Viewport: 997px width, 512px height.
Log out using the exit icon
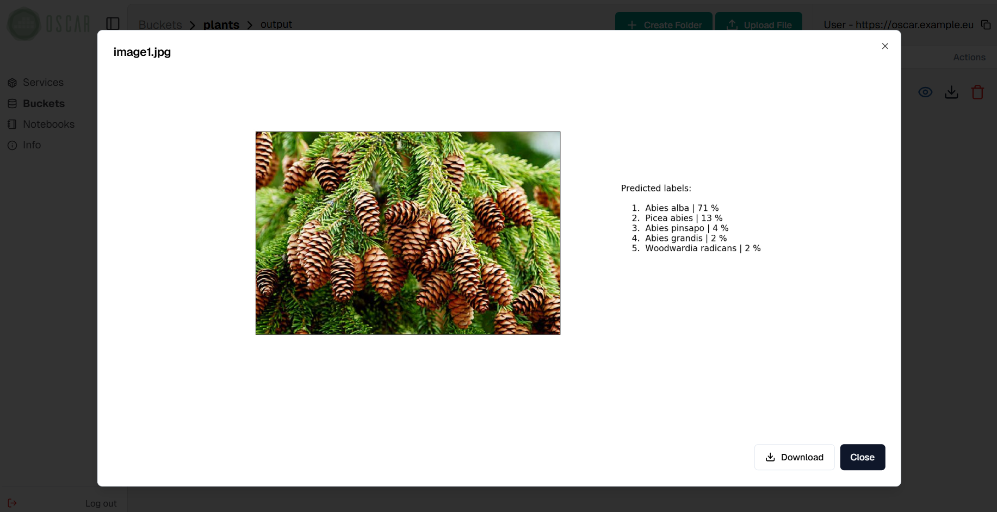[x=13, y=503]
